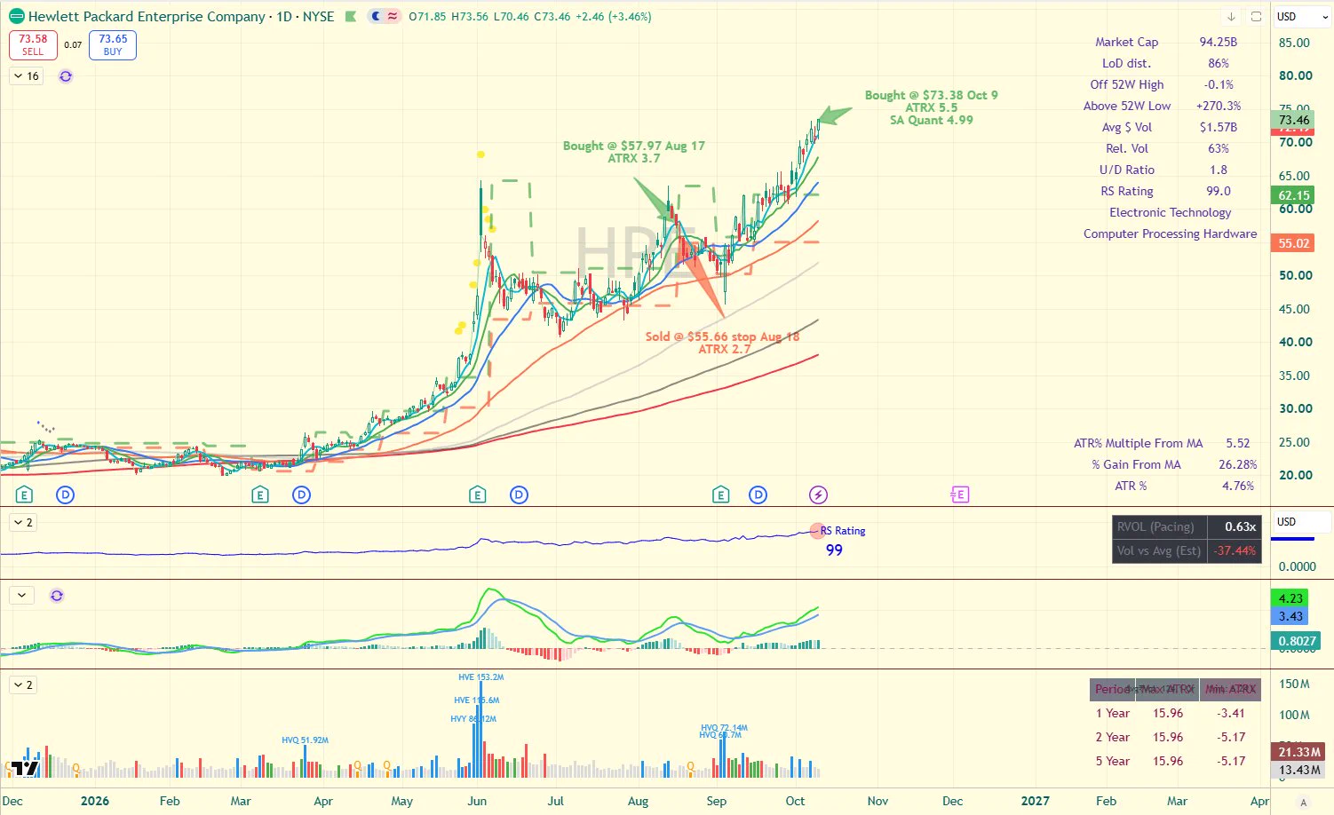Image resolution: width=1334 pixels, height=815 pixels.
Task: Click the 1D interval label in the title
Action: pyautogui.click(x=284, y=17)
